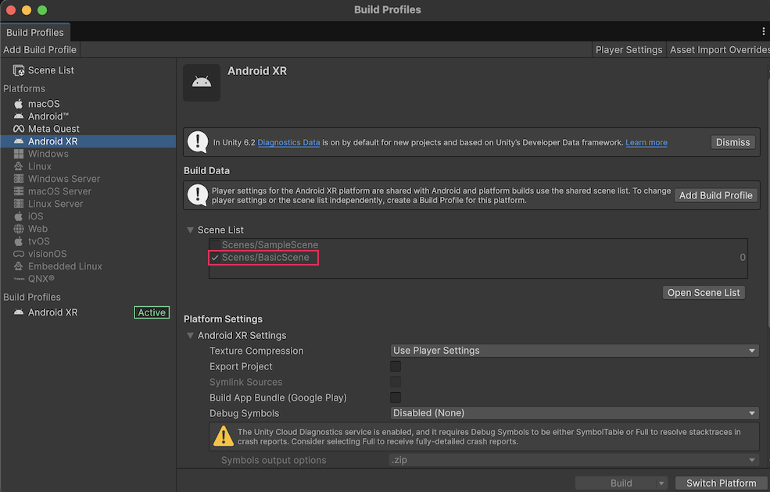Viewport: 770px width, 492px height.
Task: Open the Add Build Profile menu
Action: pos(40,49)
